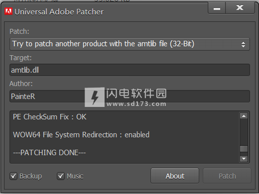Click the Author field showing PainteR
This screenshot has height=194, width=259.
tap(129, 97)
